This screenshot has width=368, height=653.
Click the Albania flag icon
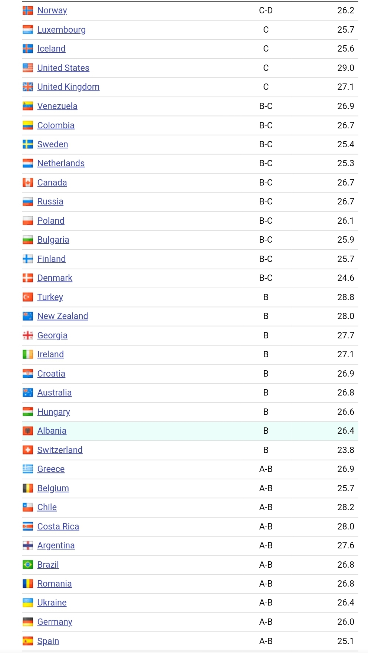tap(28, 431)
